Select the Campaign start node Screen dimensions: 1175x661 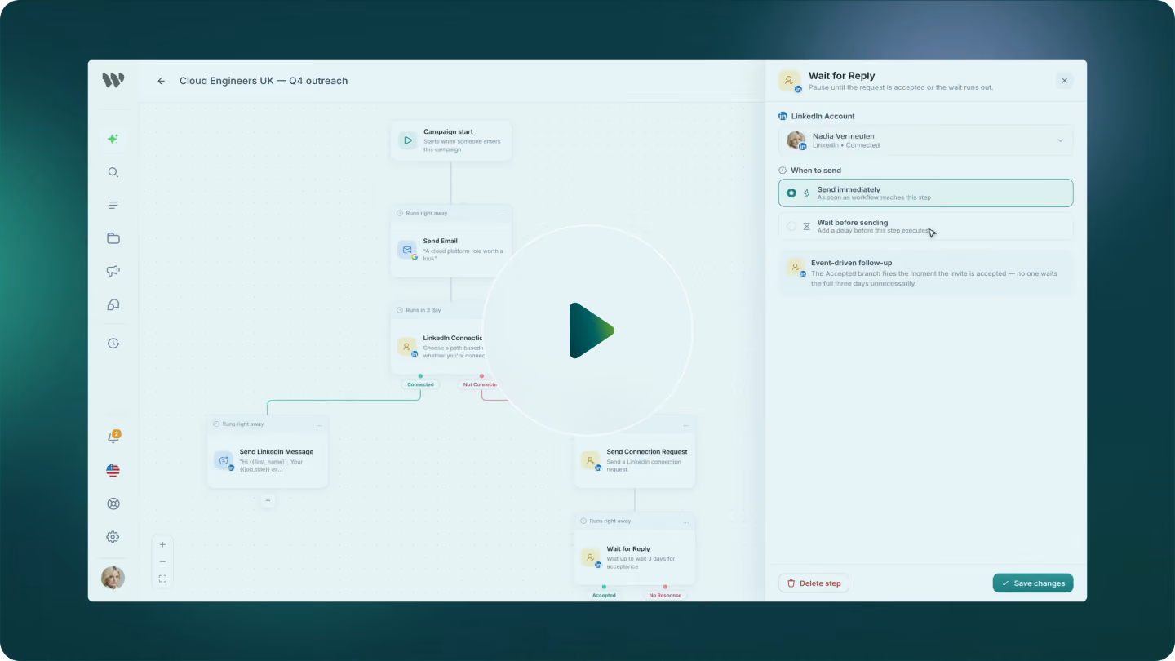pyautogui.click(x=451, y=140)
